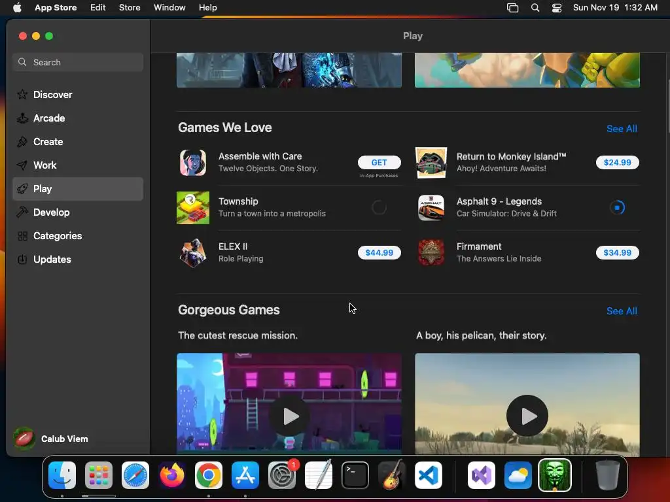Launch Finder from the Dock
The height and width of the screenshot is (502, 670).
(62, 475)
